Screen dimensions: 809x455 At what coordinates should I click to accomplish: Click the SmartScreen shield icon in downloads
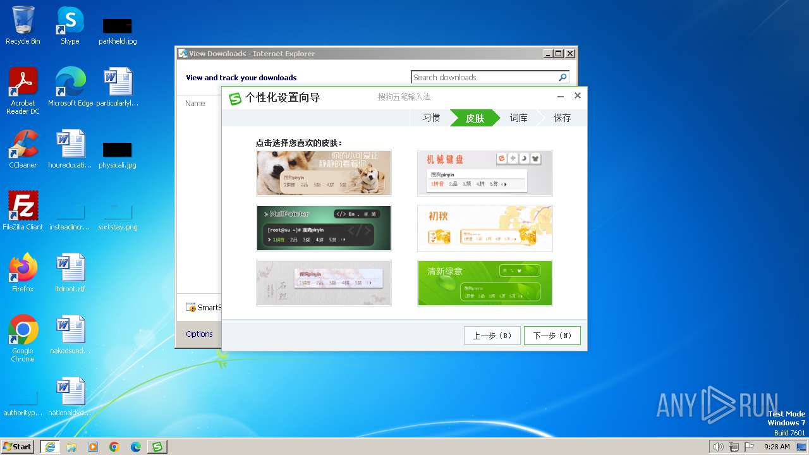[191, 307]
